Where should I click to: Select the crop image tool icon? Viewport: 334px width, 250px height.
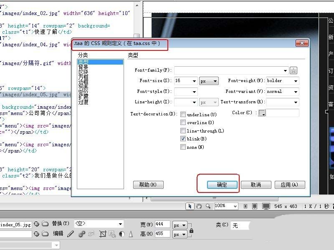[x=103, y=234]
